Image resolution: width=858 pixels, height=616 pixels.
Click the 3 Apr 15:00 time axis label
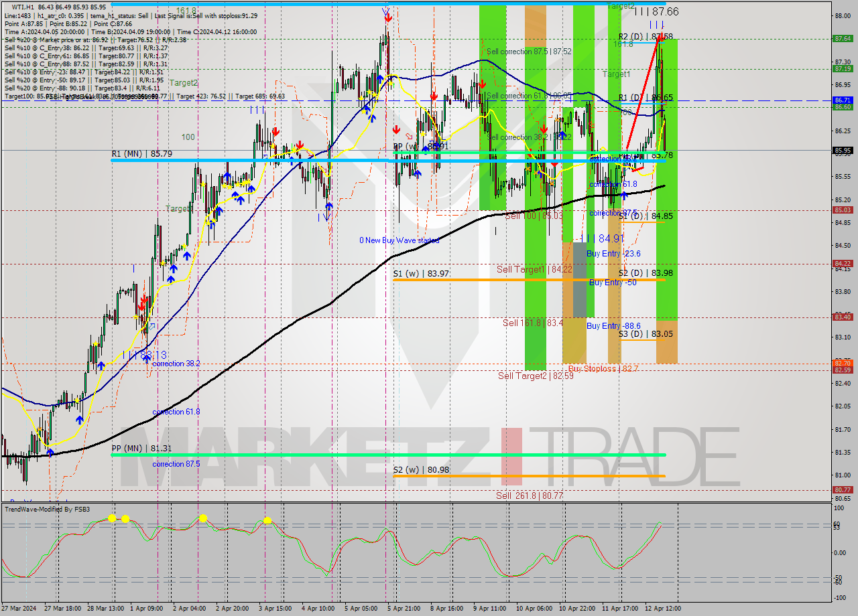(274, 609)
